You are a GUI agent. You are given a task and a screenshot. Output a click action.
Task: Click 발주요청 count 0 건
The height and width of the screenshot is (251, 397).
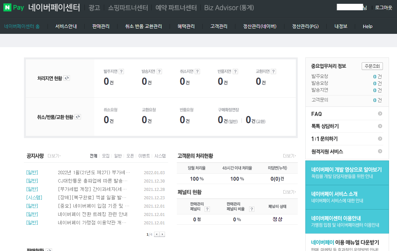coord(377,76)
